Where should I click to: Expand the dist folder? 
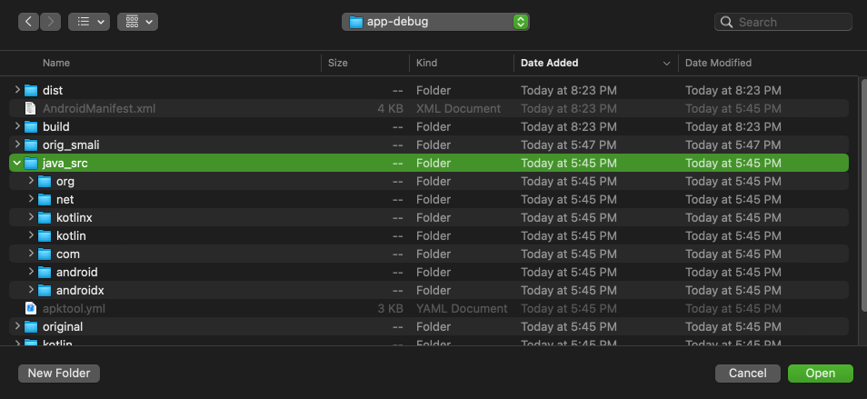coord(17,90)
